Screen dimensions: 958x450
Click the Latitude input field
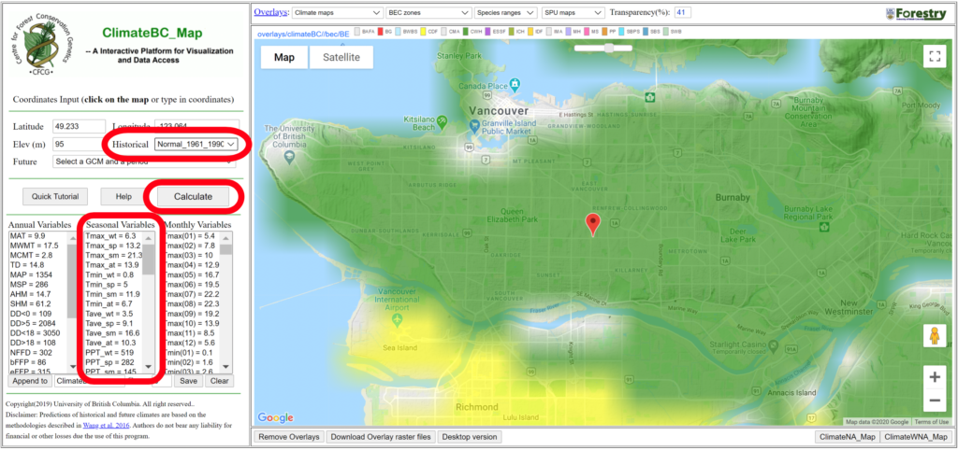[x=79, y=127]
